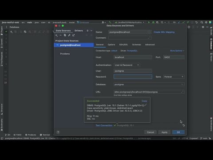
Task: Switch to General tab
Action: pos(100,44)
